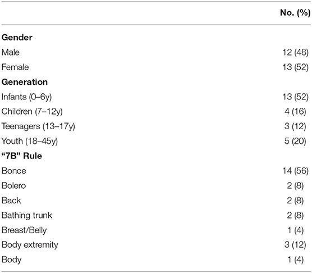Image resolution: width=312 pixels, height=273 pixels.
Task: Select the Bathing trunk label
Action: coord(27,215)
